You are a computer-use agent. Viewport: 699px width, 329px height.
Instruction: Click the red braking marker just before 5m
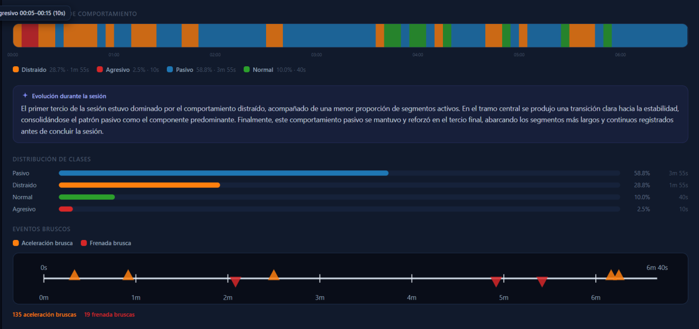click(496, 282)
